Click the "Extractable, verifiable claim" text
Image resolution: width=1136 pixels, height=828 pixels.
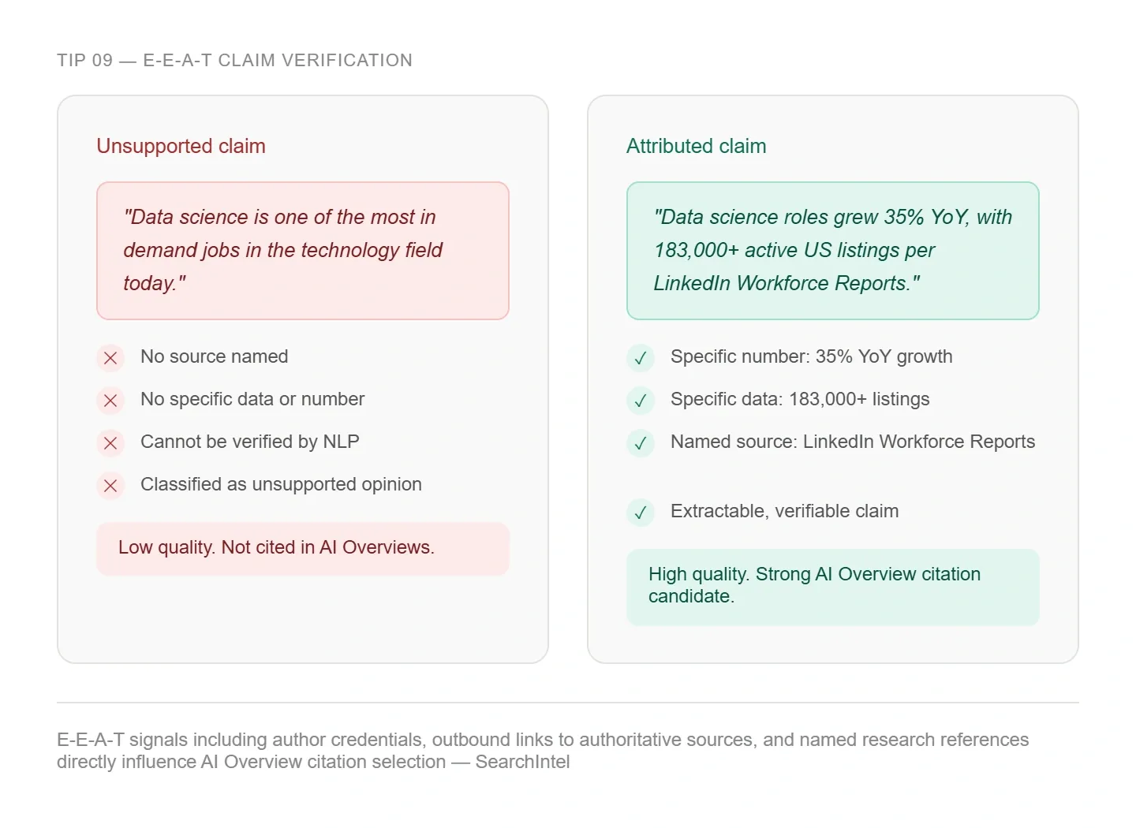[784, 511]
